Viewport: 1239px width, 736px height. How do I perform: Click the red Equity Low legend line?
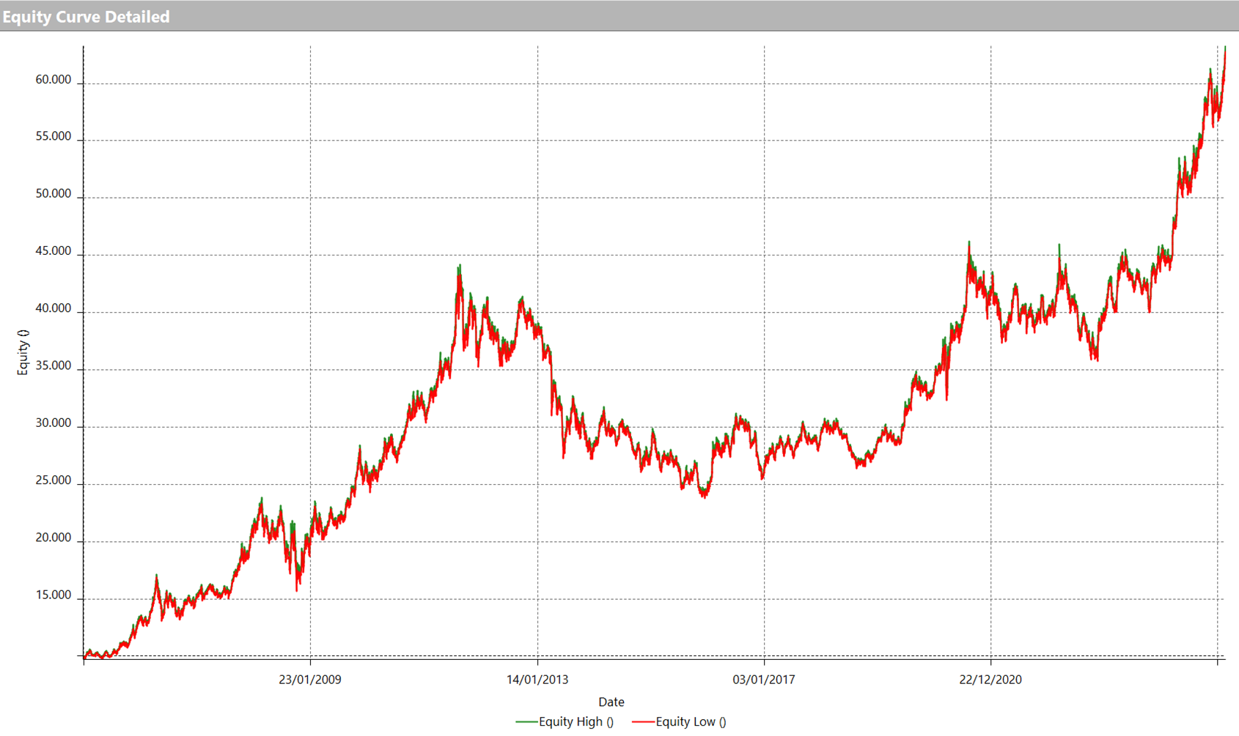click(x=643, y=721)
